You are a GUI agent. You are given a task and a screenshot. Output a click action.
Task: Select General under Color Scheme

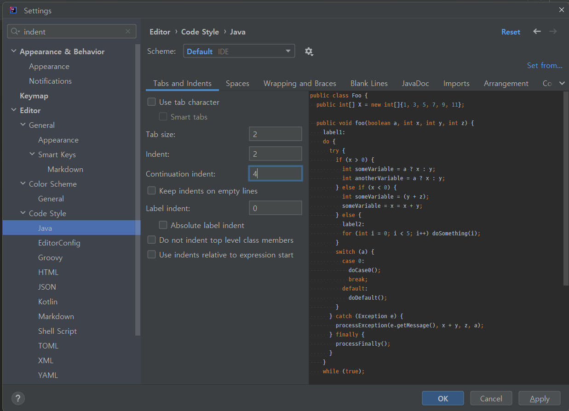pyautogui.click(x=51, y=199)
